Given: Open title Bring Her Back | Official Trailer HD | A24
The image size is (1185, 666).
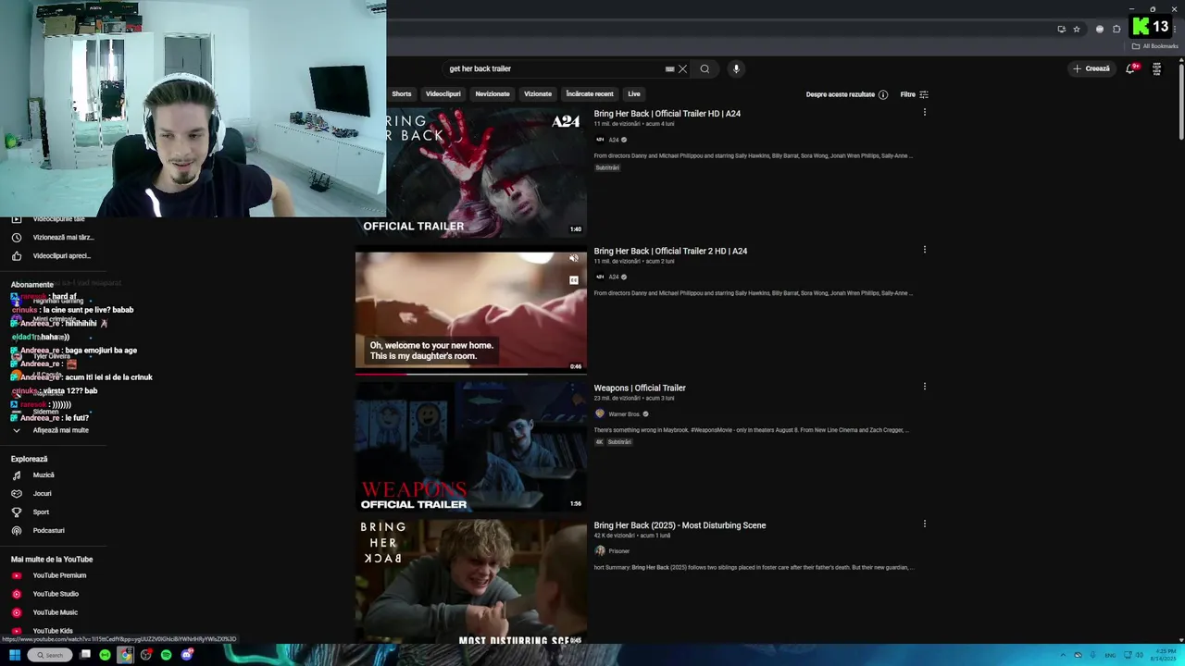Looking at the screenshot, I should (667, 114).
